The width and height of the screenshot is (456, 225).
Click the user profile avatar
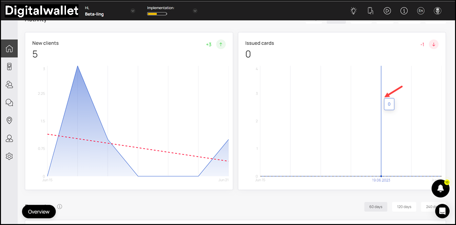pyautogui.click(x=437, y=11)
